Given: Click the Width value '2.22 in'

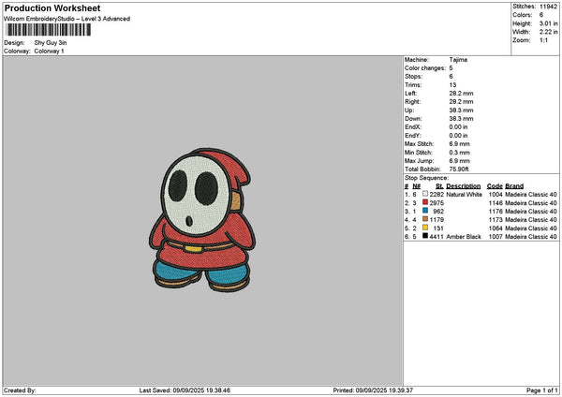Looking at the screenshot, I should pos(548,32).
